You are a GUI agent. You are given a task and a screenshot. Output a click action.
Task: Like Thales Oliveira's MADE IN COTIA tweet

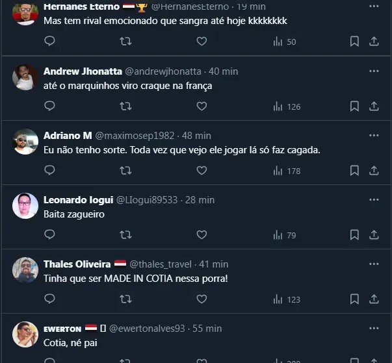pyautogui.click(x=202, y=299)
